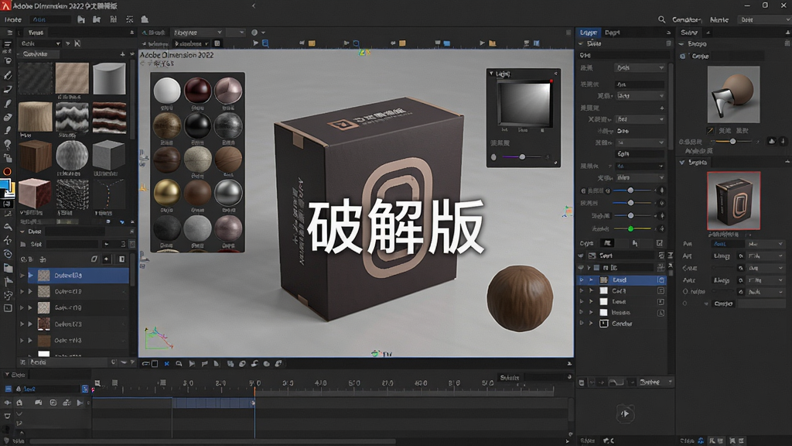The width and height of the screenshot is (792, 446).
Task: Open the dropdown in left panel under tab
Action: (x=41, y=43)
